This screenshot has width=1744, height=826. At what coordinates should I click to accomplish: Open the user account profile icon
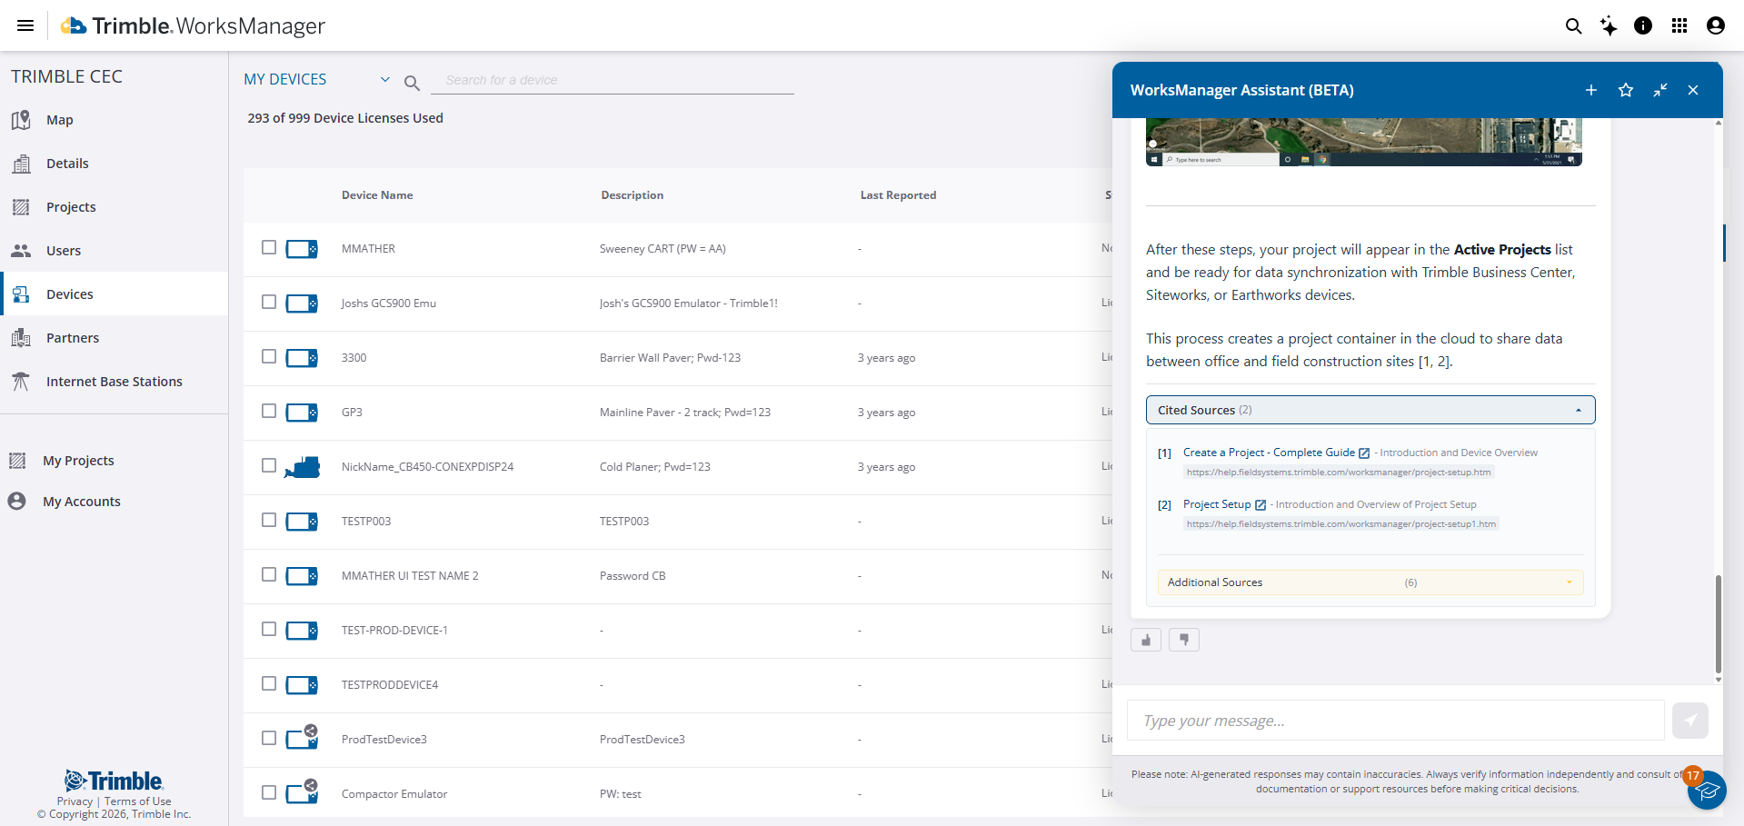click(1716, 25)
